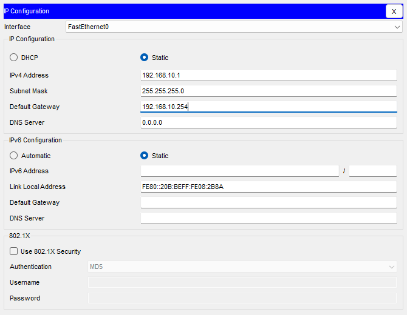
Task: Select Automatic IPv6 configuration
Action: pos(14,156)
